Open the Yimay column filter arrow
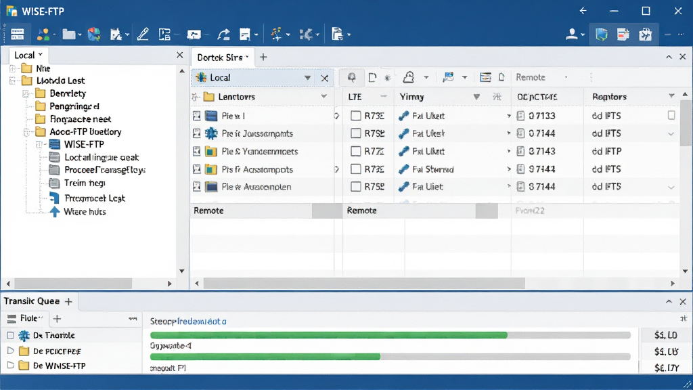The height and width of the screenshot is (390, 693). [476, 97]
